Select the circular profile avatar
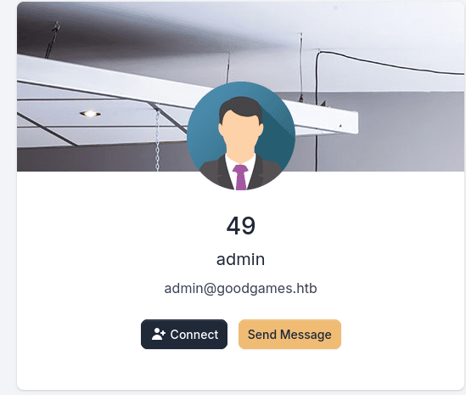466x395 pixels. (x=241, y=136)
